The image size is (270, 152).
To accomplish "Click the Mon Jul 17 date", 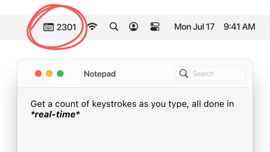I will point(194,27).
